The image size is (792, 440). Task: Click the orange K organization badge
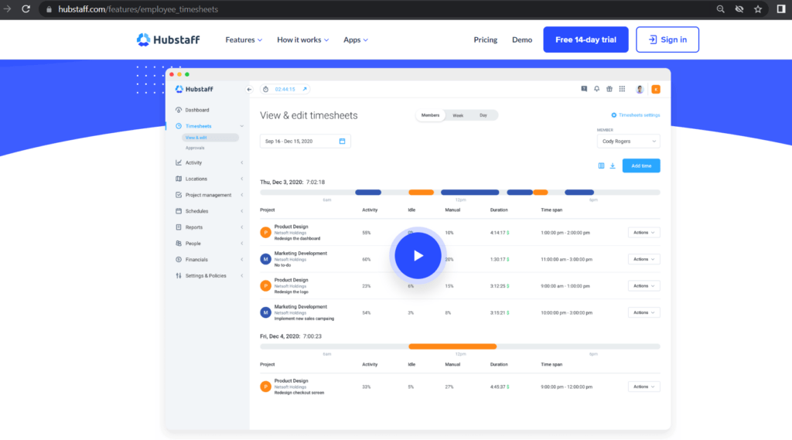click(656, 90)
